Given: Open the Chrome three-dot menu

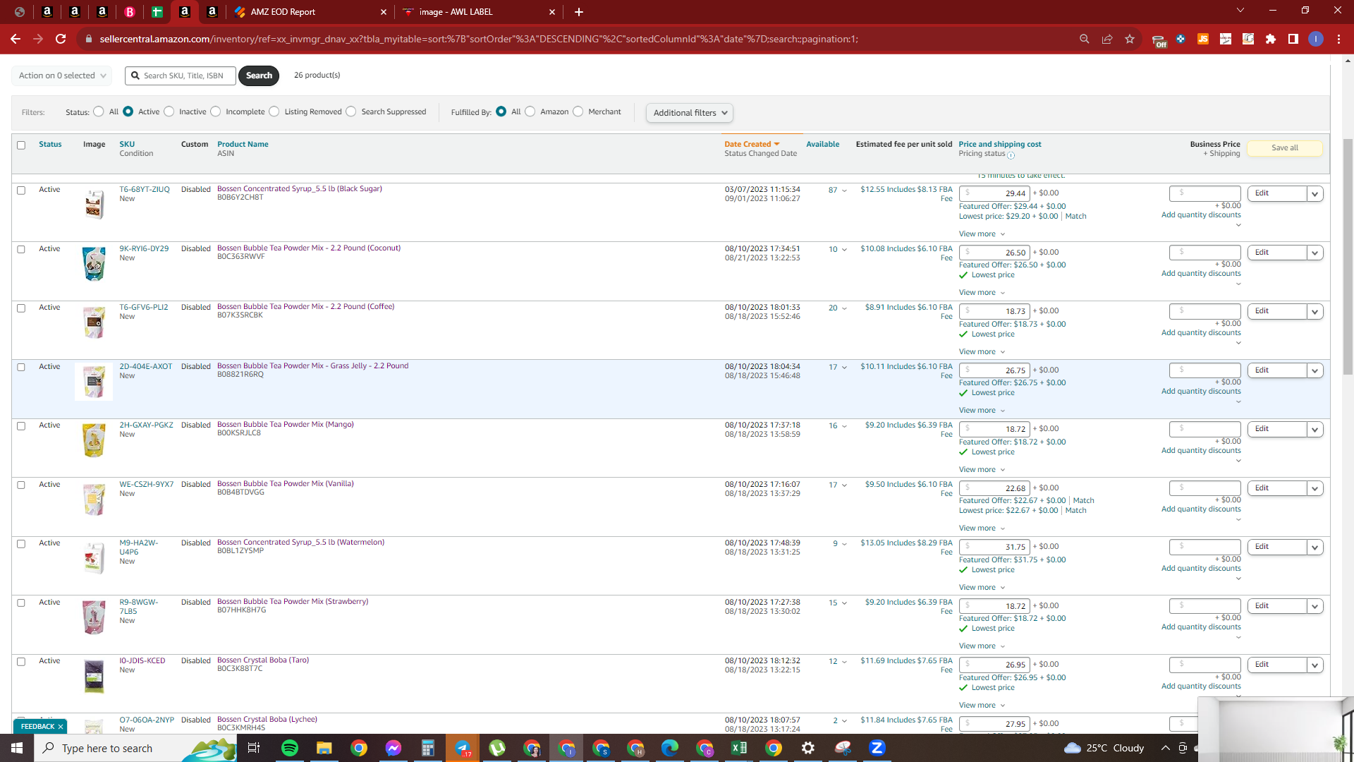Looking at the screenshot, I should [x=1338, y=39].
